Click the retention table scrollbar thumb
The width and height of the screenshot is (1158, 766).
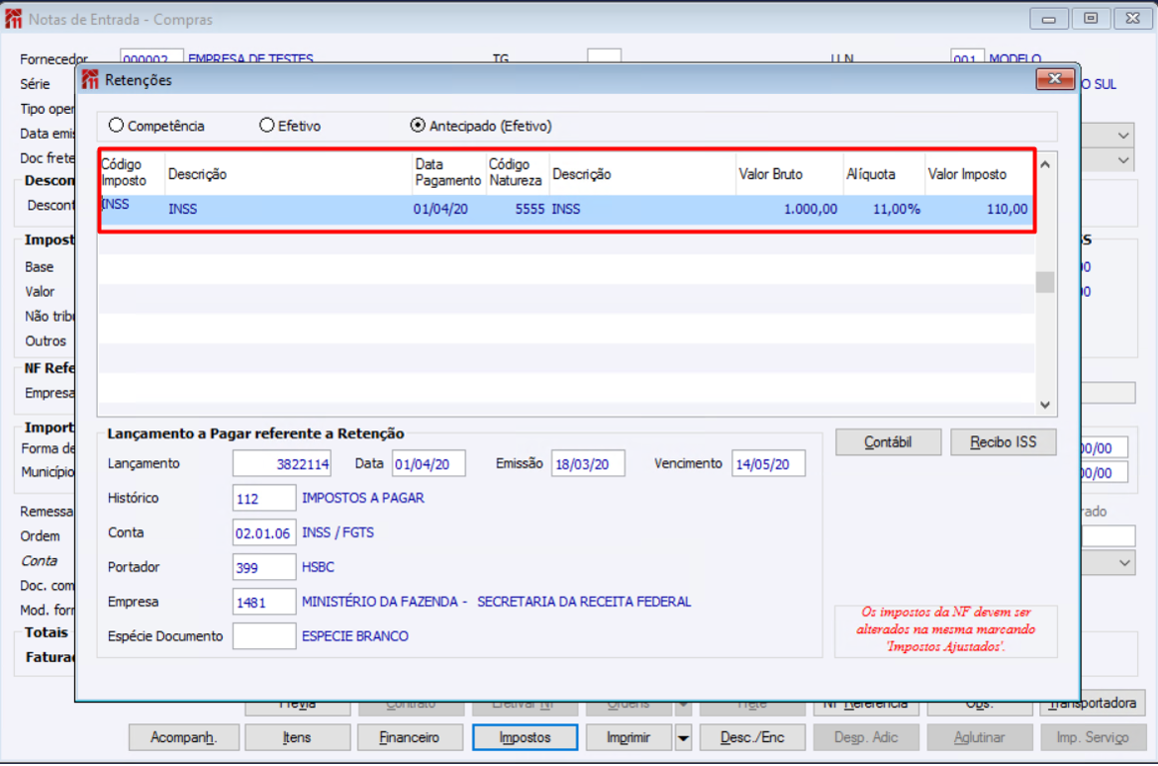1044,282
